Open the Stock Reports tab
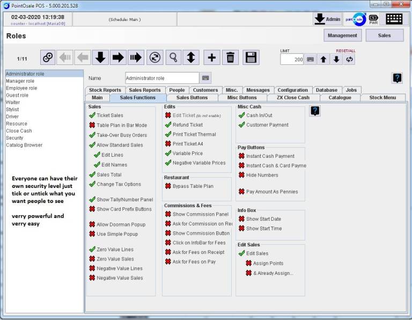The image size is (412, 320). click(105, 90)
